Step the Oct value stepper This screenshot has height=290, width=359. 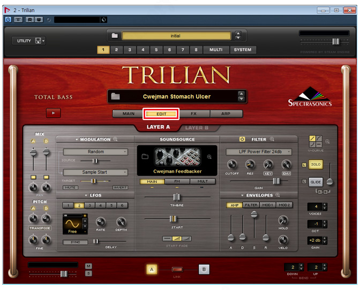[x=324, y=224]
